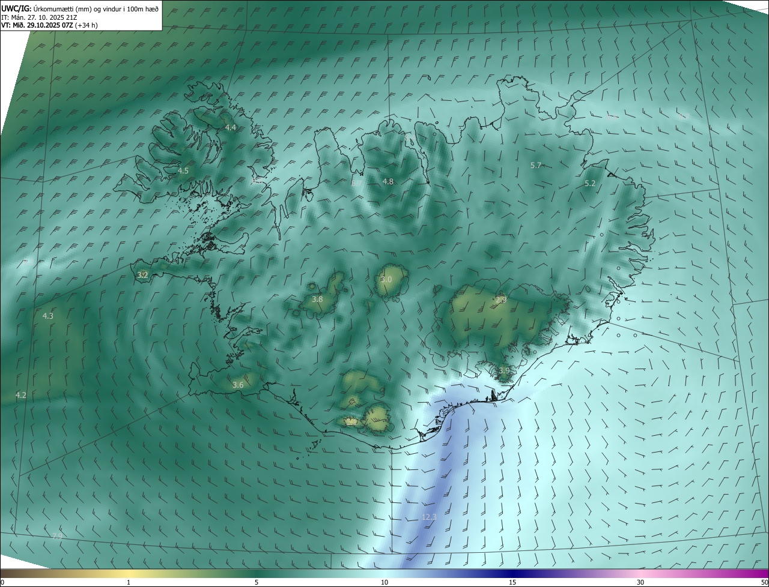
Task: Click the 2.9 value on Vatnajökull glacier
Action: (501, 300)
